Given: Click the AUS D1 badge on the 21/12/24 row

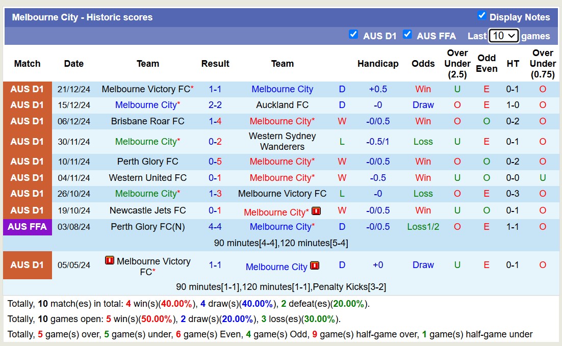Looking at the screenshot, I should click(x=27, y=89).
